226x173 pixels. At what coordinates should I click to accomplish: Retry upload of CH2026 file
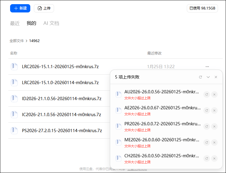click(x=207, y=158)
